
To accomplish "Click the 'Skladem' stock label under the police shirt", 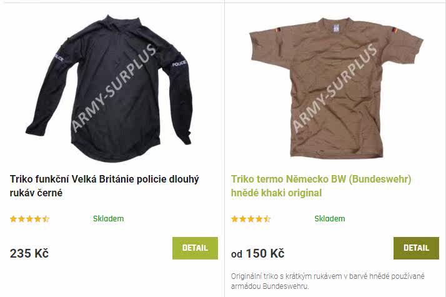I will click(108, 219).
